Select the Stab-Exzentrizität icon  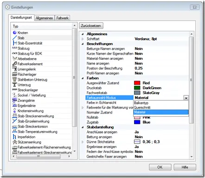click(15, 43)
